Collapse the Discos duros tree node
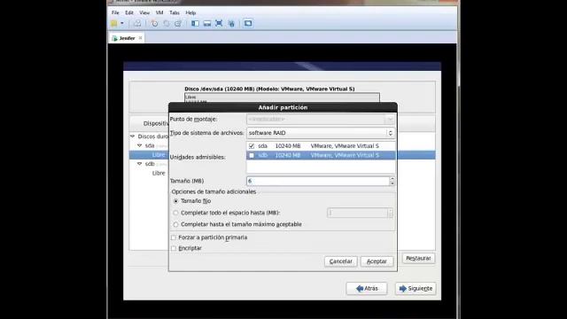This screenshot has height=319, width=567. pos(132,136)
